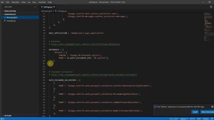Click More Information in the notification
Image resolution: width=214 pixels, height=120 pixels.
[x=207, y=112]
